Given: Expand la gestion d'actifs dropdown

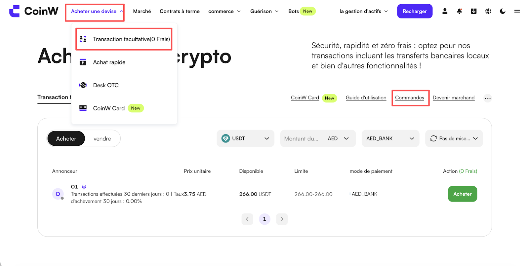Looking at the screenshot, I should (x=364, y=11).
